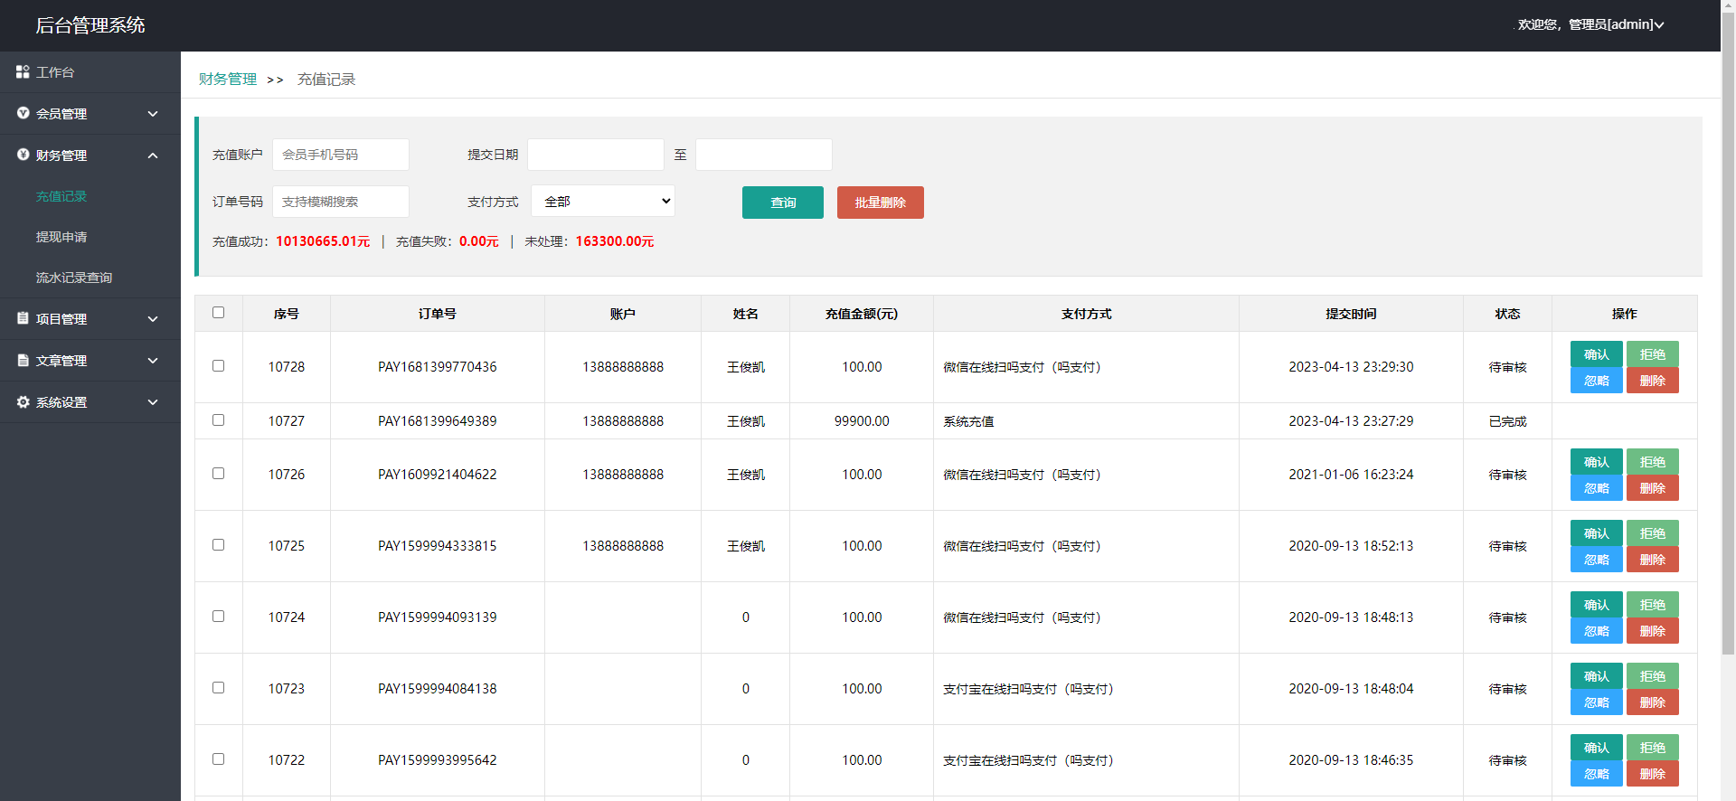Click the 批量删除 button

tap(881, 203)
